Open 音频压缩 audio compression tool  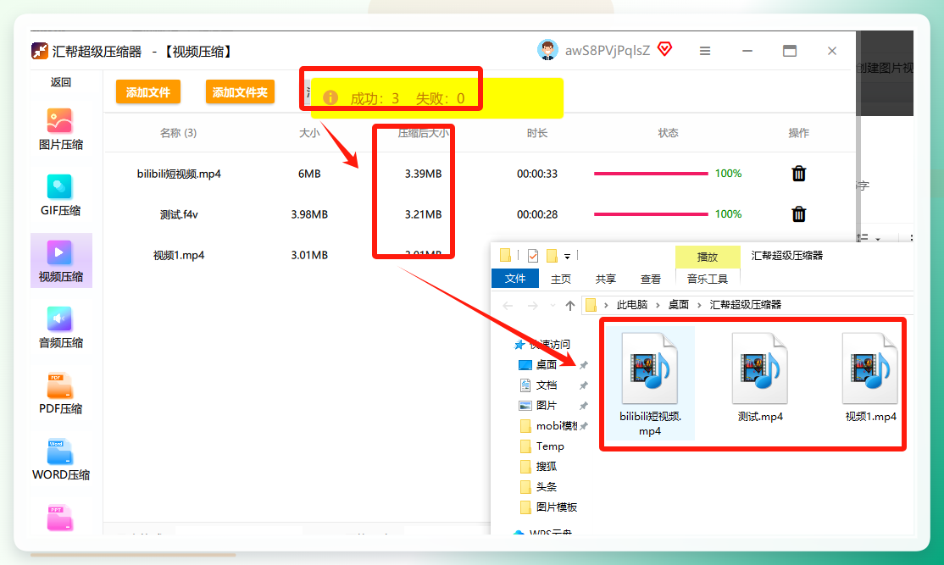tap(61, 327)
